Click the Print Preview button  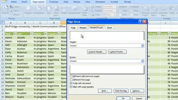pos(121,91)
